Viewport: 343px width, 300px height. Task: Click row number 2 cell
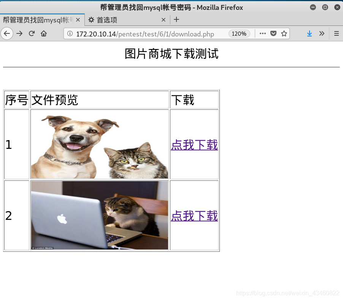[x=17, y=215]
